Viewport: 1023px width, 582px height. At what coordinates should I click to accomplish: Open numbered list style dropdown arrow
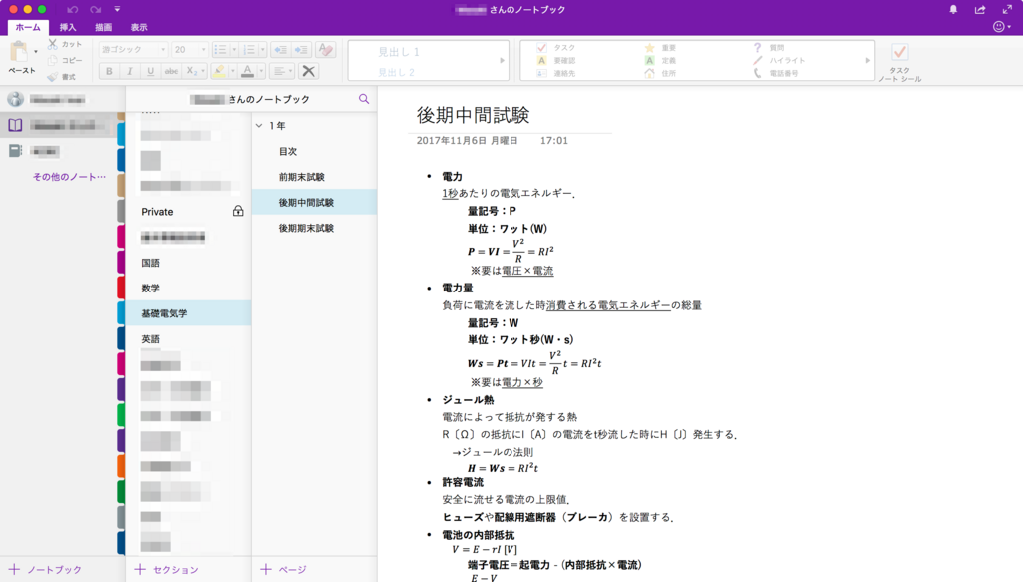[x=263, y=50]
